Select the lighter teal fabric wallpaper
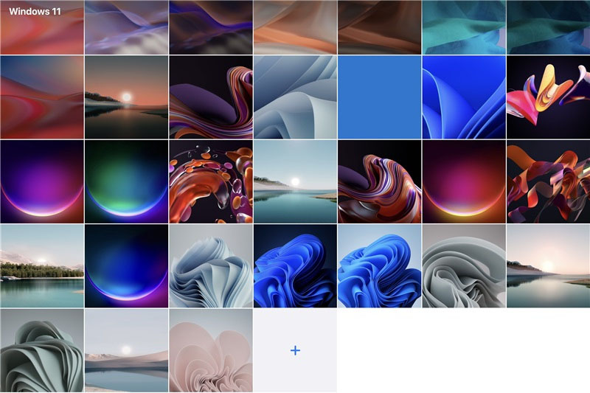 point(464,27)
